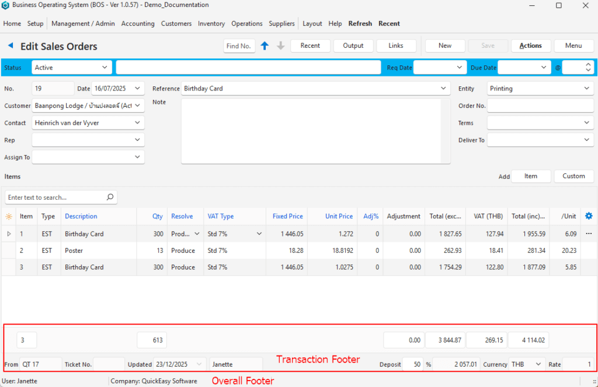Click into the Note text area
This screenshot has width=598, height=387.
pyautogui.click(x=311, y=131)
